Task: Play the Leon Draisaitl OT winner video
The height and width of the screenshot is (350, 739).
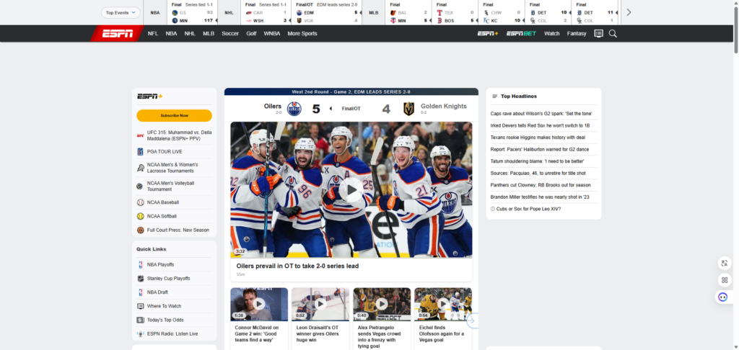Action: (x=320, y=304)
